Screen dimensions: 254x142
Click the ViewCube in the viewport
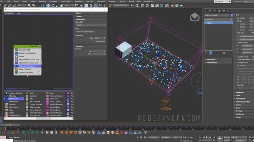click(194, 17)
